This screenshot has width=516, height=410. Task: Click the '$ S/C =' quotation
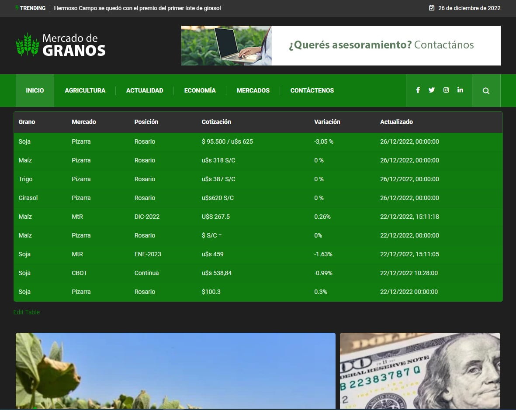pyautogui.click(x=211, y=235)
